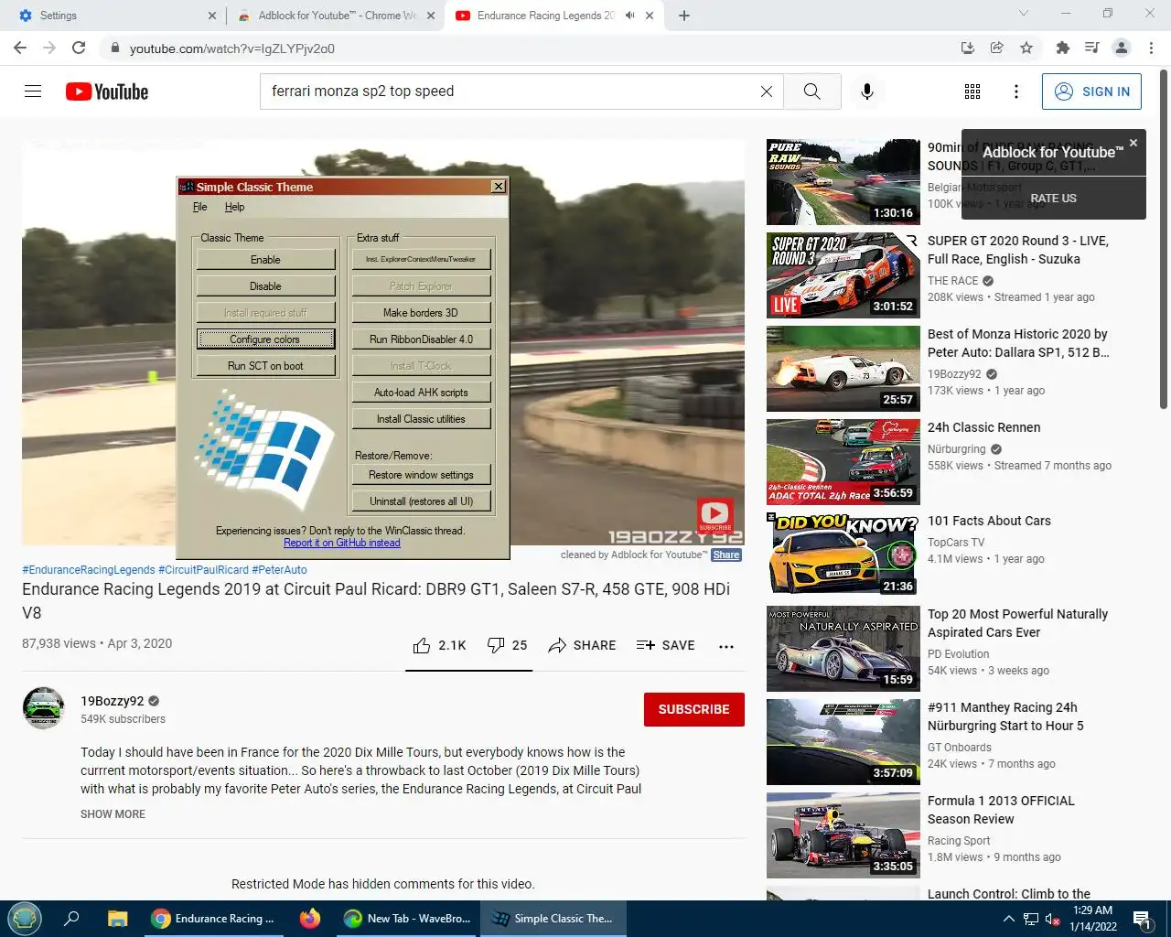Clear the search box with the X icon
Image resolution: width=1171 pixels, height=937 pixels.
(x=767, y=92)
